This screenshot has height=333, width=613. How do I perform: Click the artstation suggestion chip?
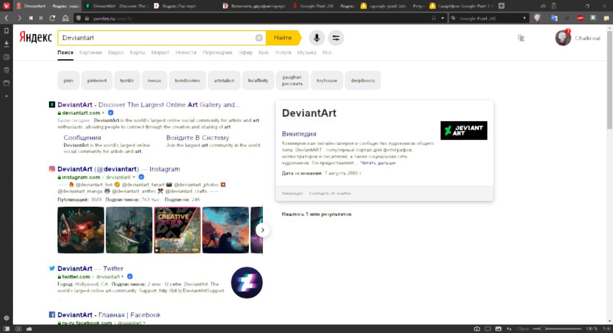224,80
